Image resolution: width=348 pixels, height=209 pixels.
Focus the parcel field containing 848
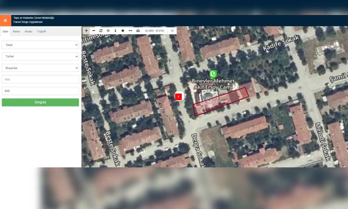[x=40, y=91]
